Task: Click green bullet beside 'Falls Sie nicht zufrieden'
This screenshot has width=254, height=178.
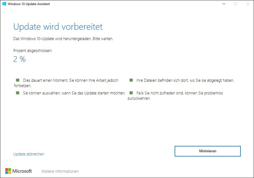Action: 131,93
